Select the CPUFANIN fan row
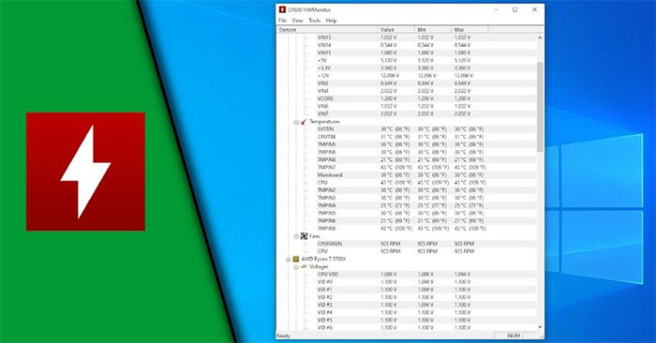This screenshot has height=343, width=656. [x=407, y=244]
